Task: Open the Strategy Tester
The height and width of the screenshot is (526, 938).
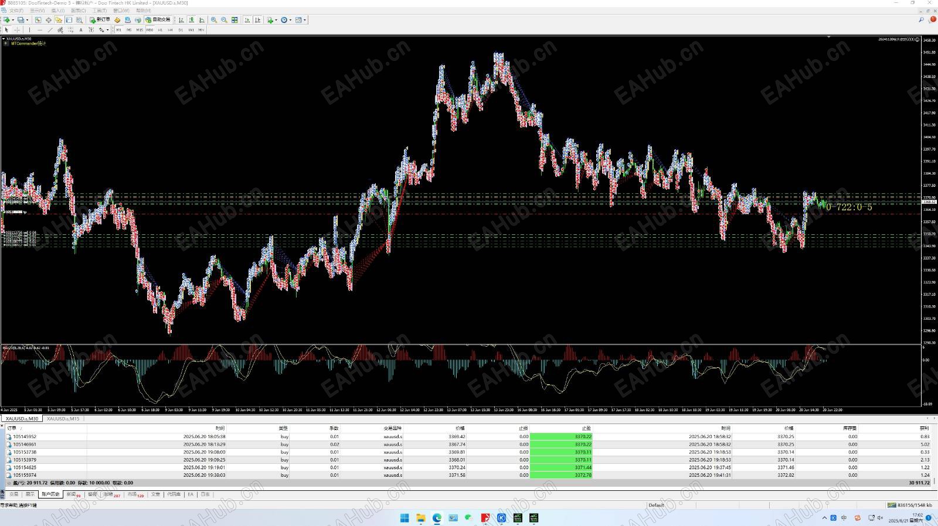Action: point(79,20)
